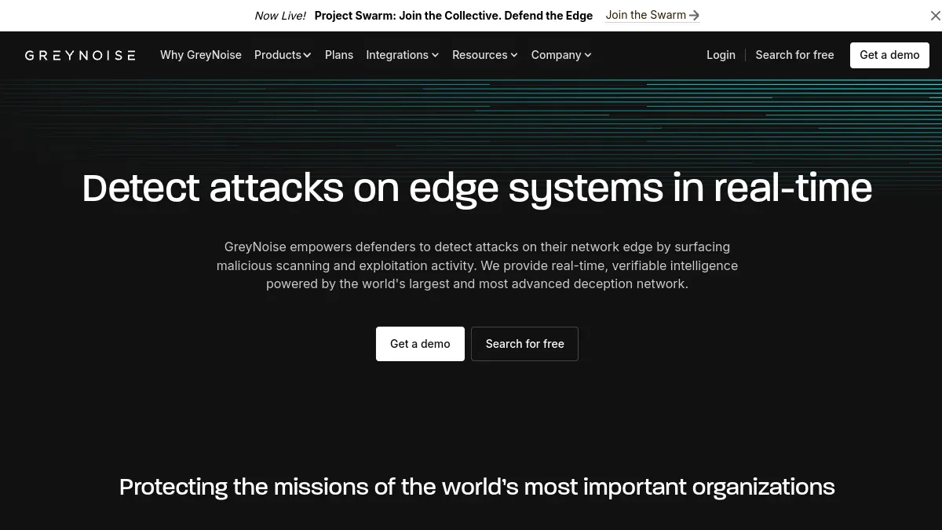The width and height of the screenshot is (942, 530).
Task: Open the Company dropdown menu
Action: [561, 55]
